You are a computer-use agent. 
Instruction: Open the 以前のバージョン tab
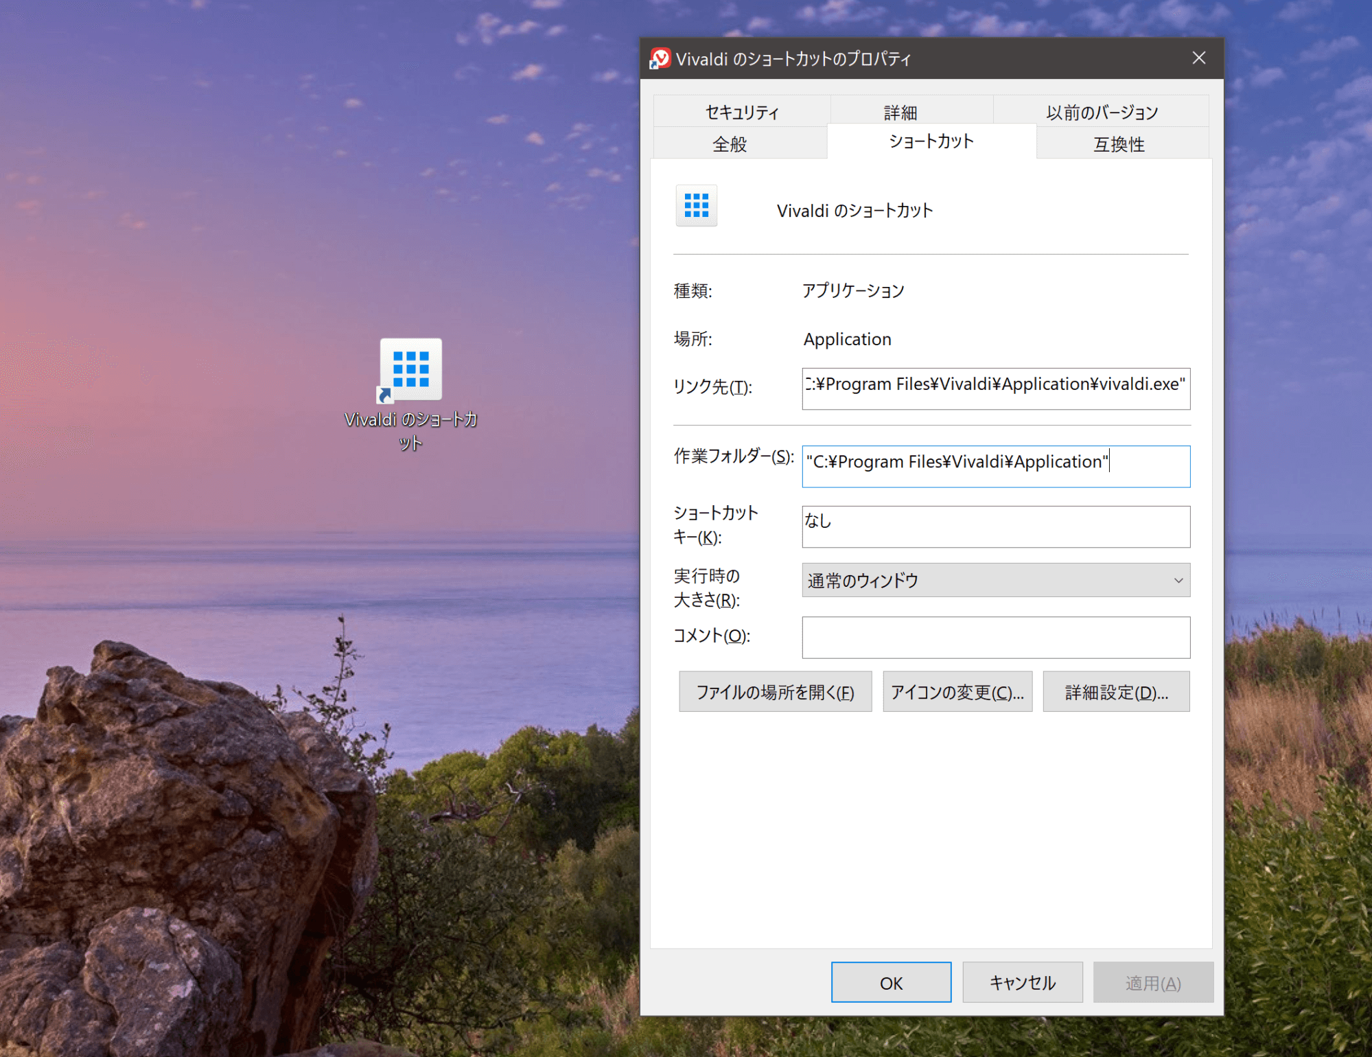pyautogui.click(x=1102, y=112)
